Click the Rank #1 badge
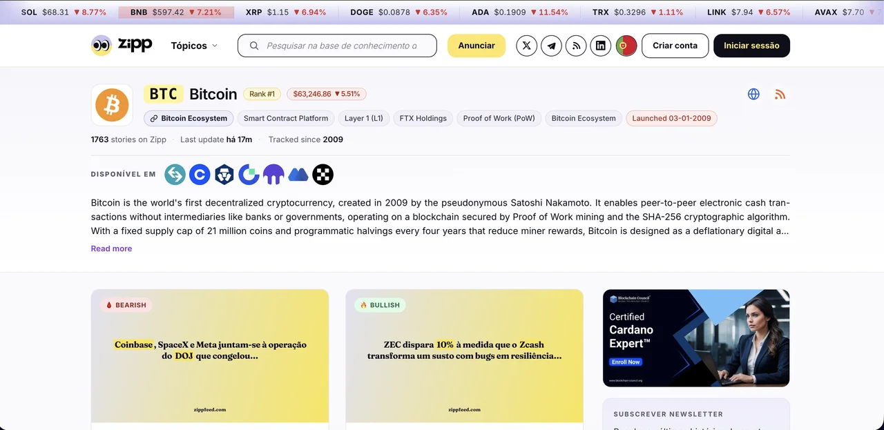The width and height of the screenshot is (884, 430). (262, 94)
